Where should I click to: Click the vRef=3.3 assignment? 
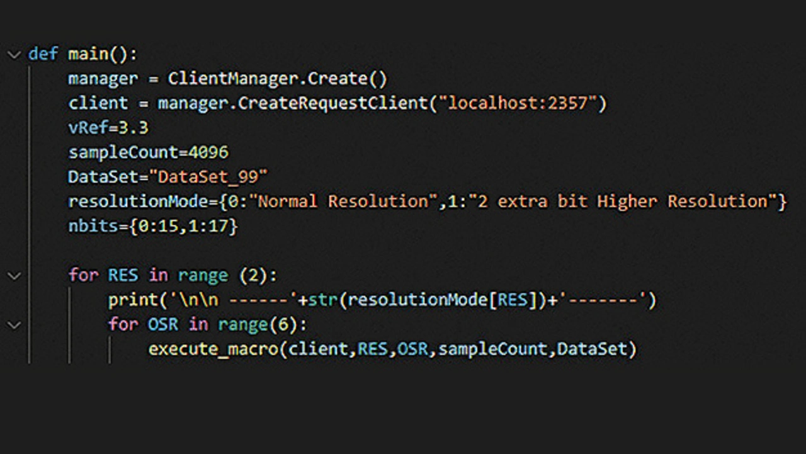coord(108,128)
